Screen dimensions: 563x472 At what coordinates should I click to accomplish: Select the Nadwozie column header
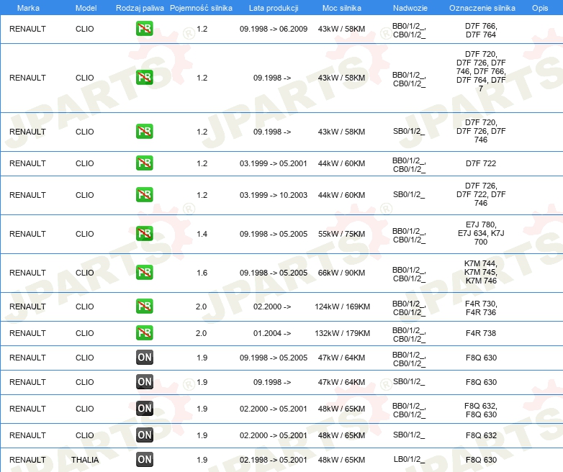[410, 8]
